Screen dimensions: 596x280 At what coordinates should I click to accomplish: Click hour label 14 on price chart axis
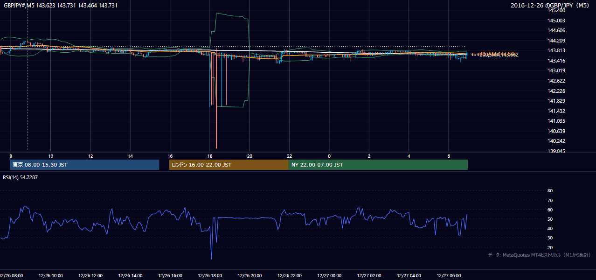click(130, 156)
